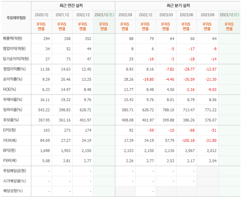Select the 매출액 value 352
Screen dimensions: 244x198
[88, 39]
